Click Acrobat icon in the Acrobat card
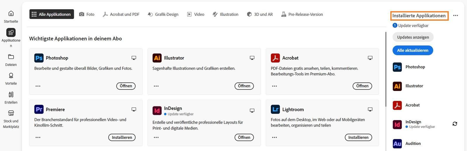The image size is (467, 151). pos(275,58)
